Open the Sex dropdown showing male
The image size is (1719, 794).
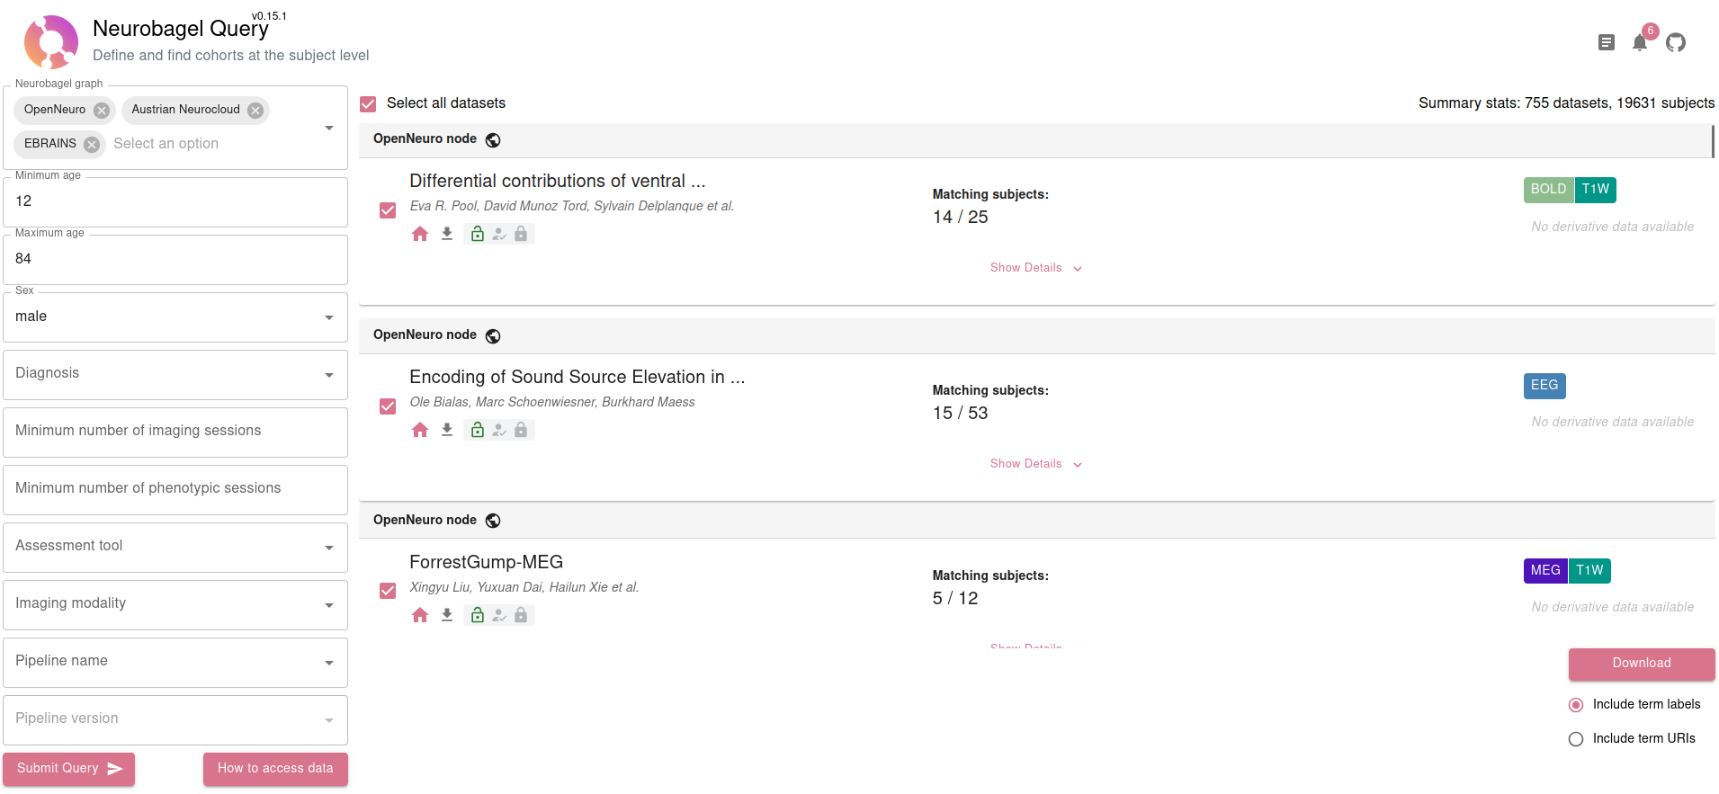click(175, 317)
